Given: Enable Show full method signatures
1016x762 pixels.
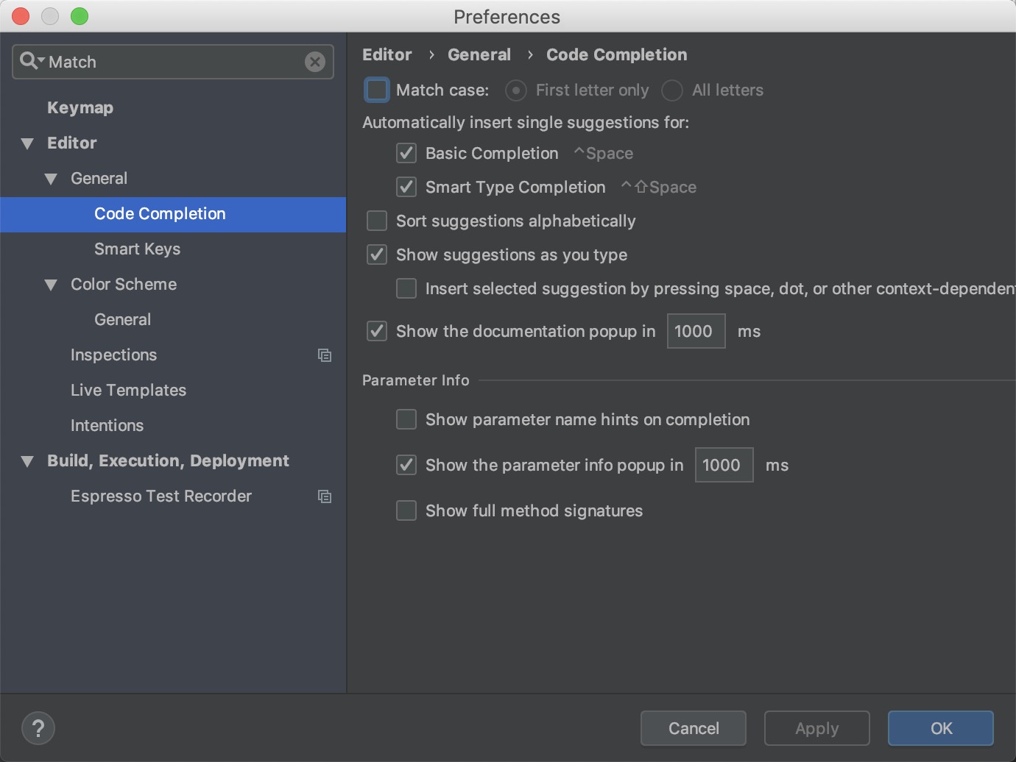Looking at the screenshot, I should tap(406, 510).
